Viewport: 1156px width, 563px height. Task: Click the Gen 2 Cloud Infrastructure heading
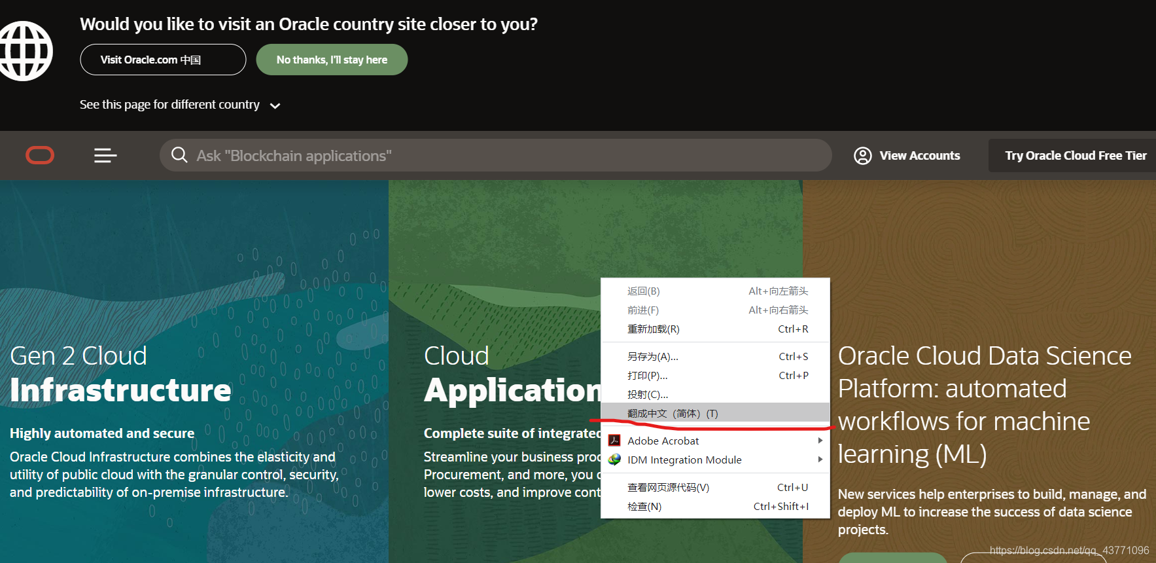coord(120,374)
